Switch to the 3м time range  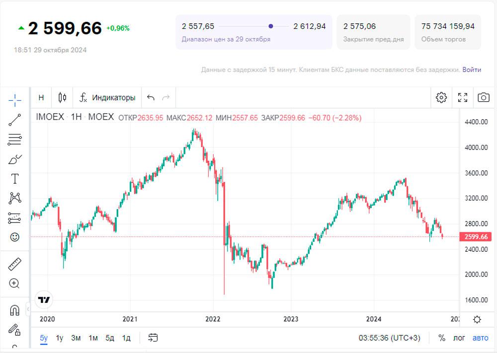(76, 338)
